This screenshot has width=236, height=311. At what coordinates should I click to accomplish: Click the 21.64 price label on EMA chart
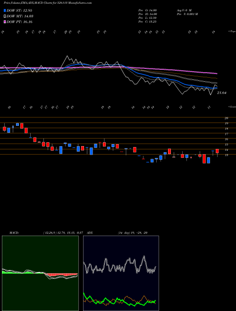click(x=222, y=93)
